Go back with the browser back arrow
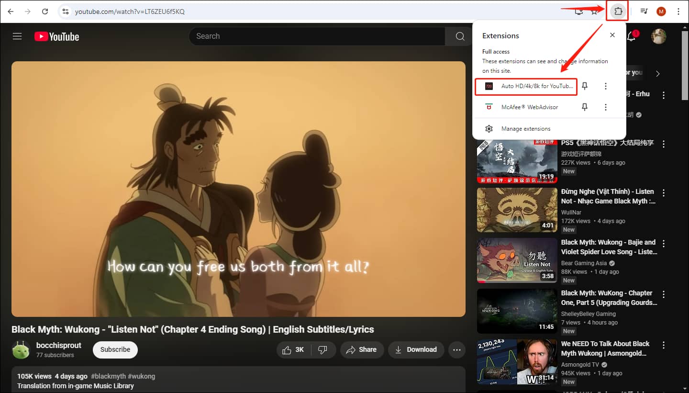The width and height of the screenshot is (689, 393). coord(11,11)
